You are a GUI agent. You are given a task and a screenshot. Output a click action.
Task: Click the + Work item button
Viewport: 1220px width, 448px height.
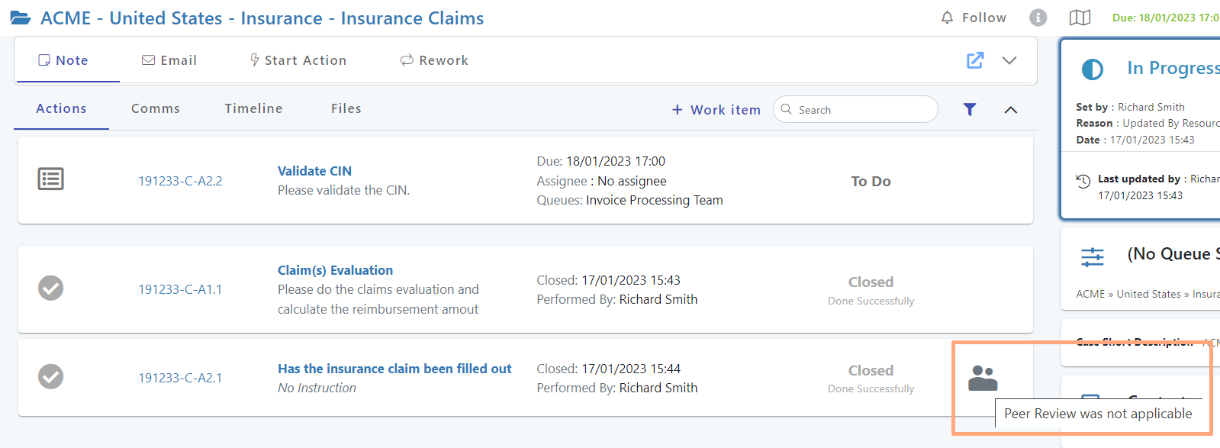click(x=716, y=110)
